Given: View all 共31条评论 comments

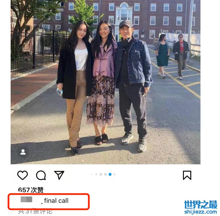Looking at the screenshot, I should (35, 211).
